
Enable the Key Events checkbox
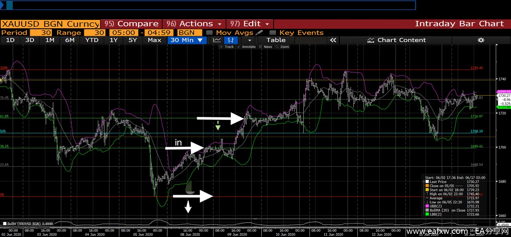[273, 33]
